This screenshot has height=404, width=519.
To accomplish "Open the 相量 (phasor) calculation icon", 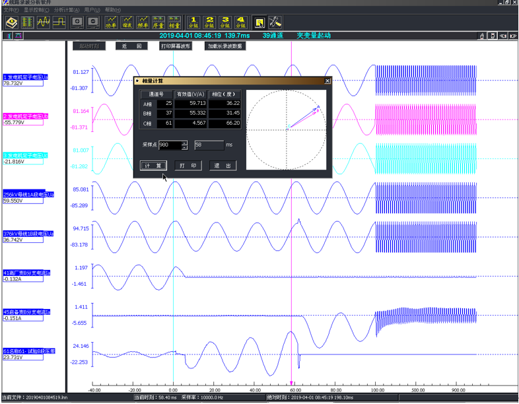I will point(174,22).
